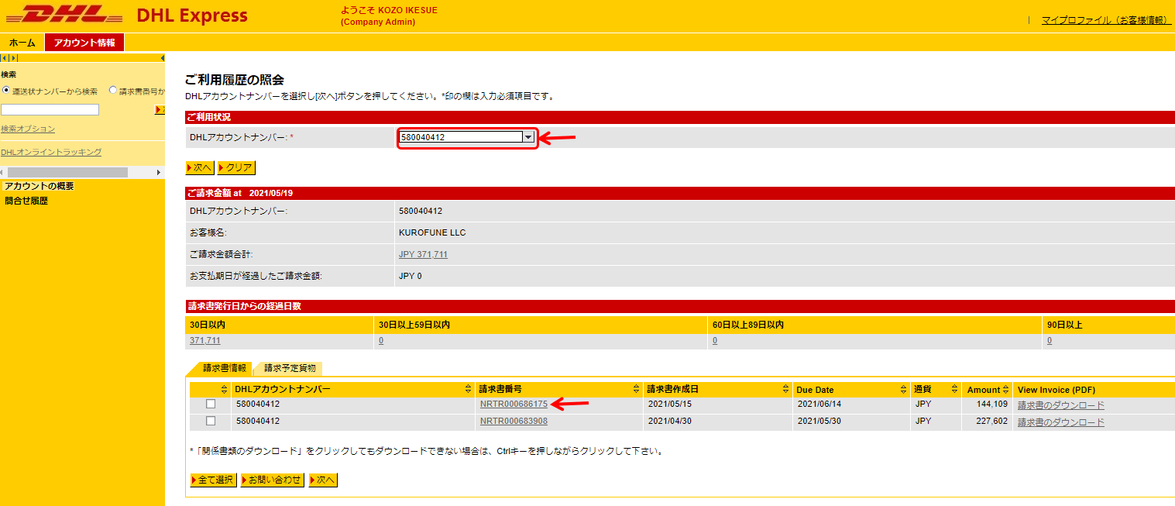
Task: Sort table by DHLアカウントナンバー column sort icon
Action: point(468,389)
